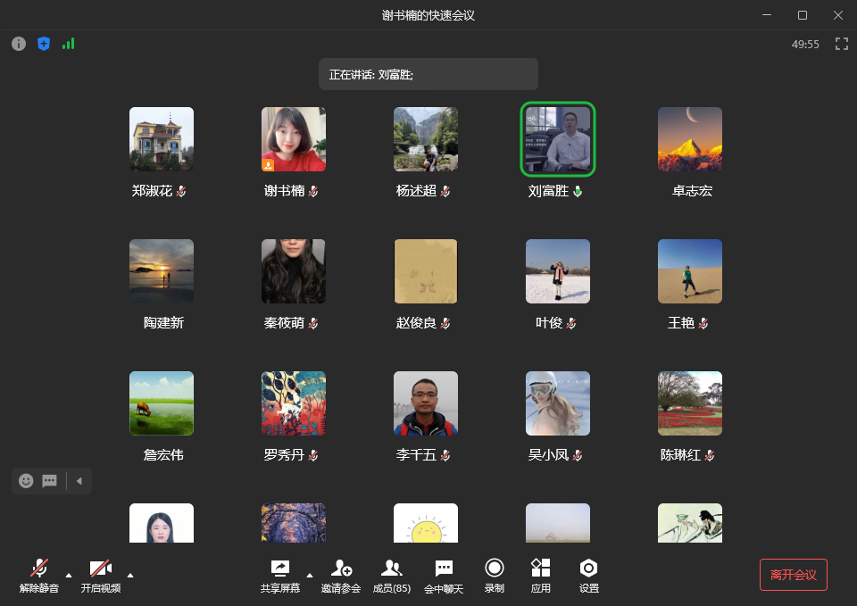The image size is (857, 606).
Task: Click the meeting timer 49:55
Action: click(805, 45)
